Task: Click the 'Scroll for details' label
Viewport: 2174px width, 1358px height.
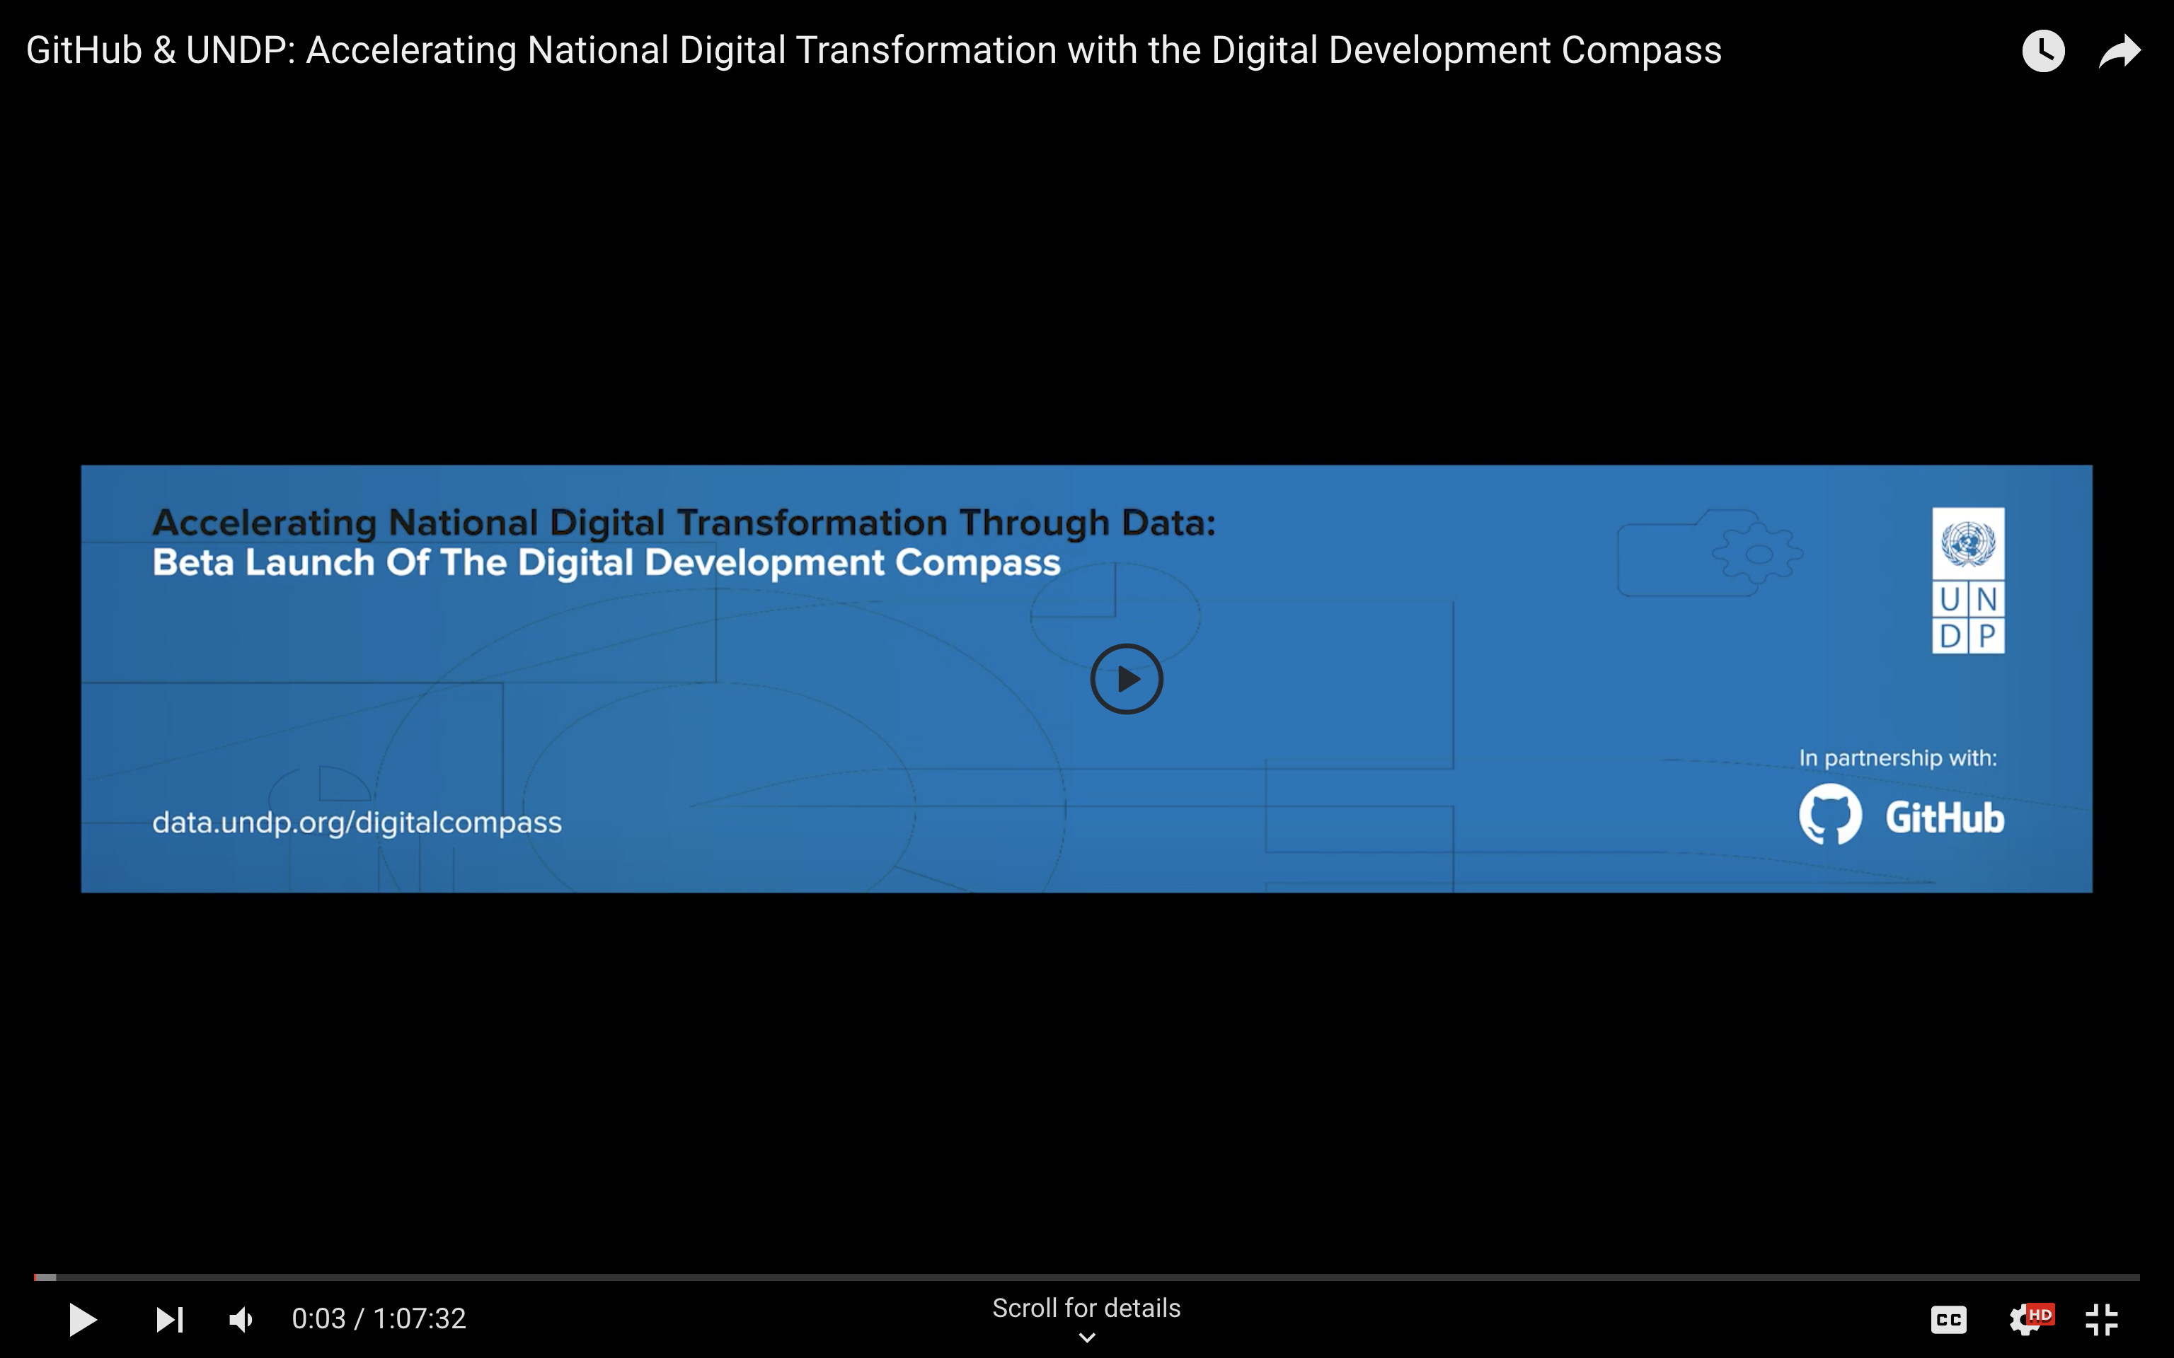Action: pos(1086,1308)
